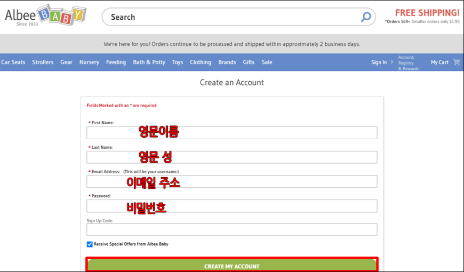Uncheck Receive Special Offers from Albee Baby
This screenshot has height=272, width=464.
click(90, 244)
